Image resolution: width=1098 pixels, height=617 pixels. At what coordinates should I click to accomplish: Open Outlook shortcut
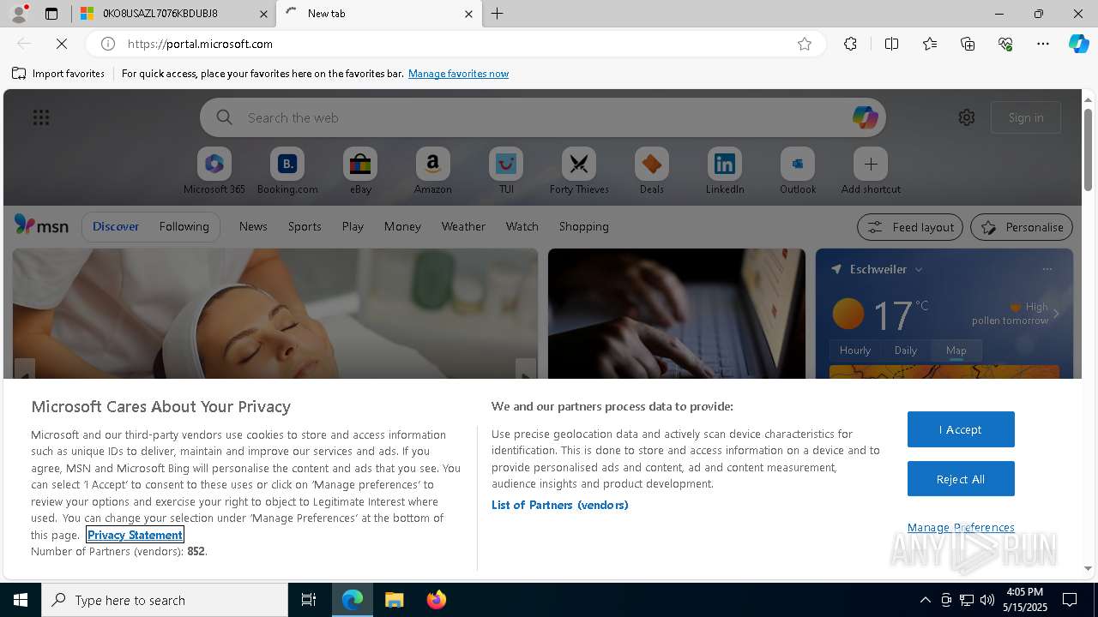coord(798,171)
